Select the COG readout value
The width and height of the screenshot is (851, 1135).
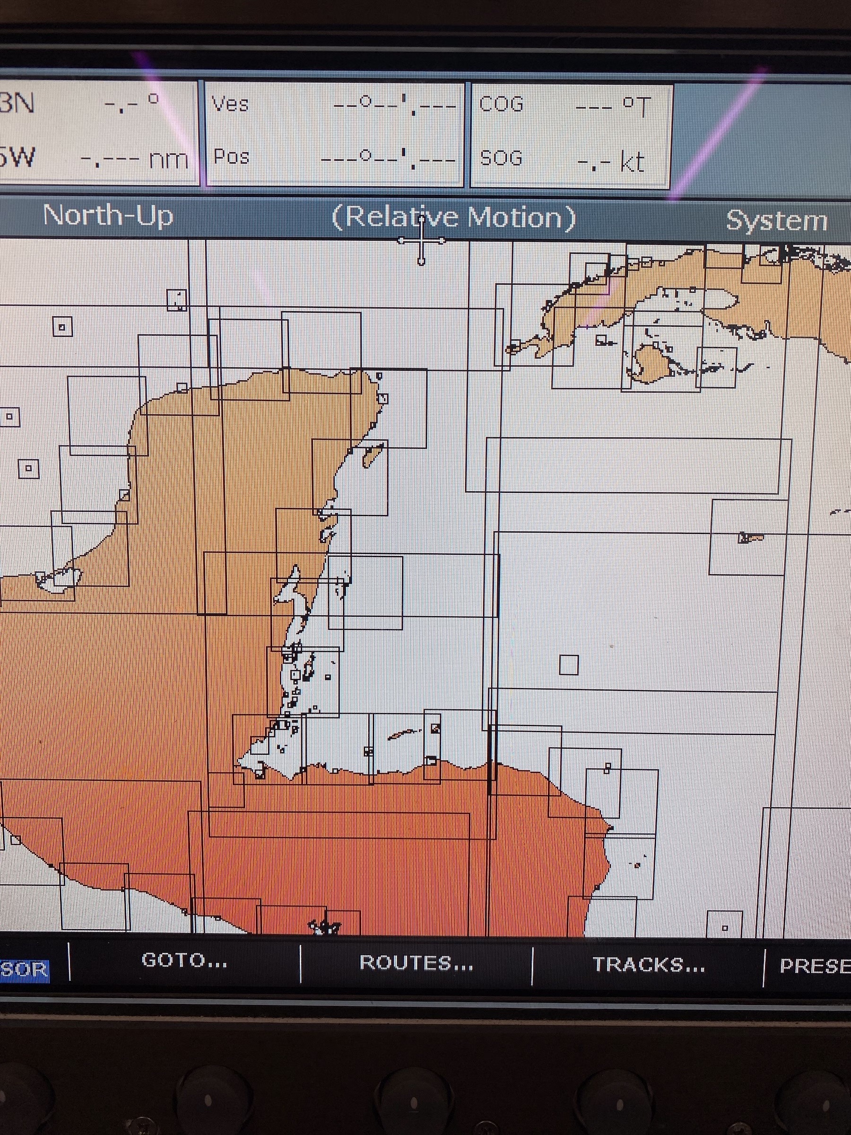pyautogui.click(x=613, y=107)
